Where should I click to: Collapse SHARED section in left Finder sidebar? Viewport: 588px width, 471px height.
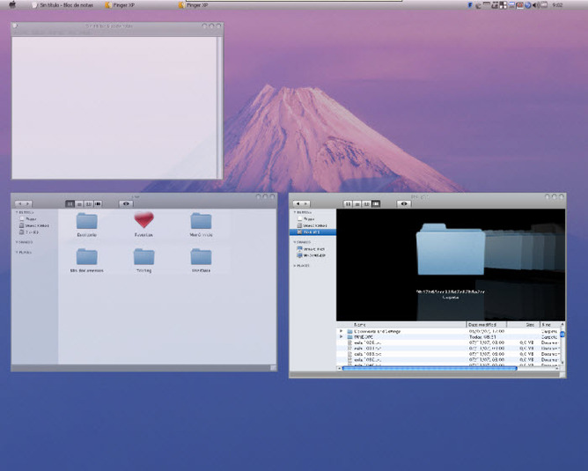pos(16,242)
